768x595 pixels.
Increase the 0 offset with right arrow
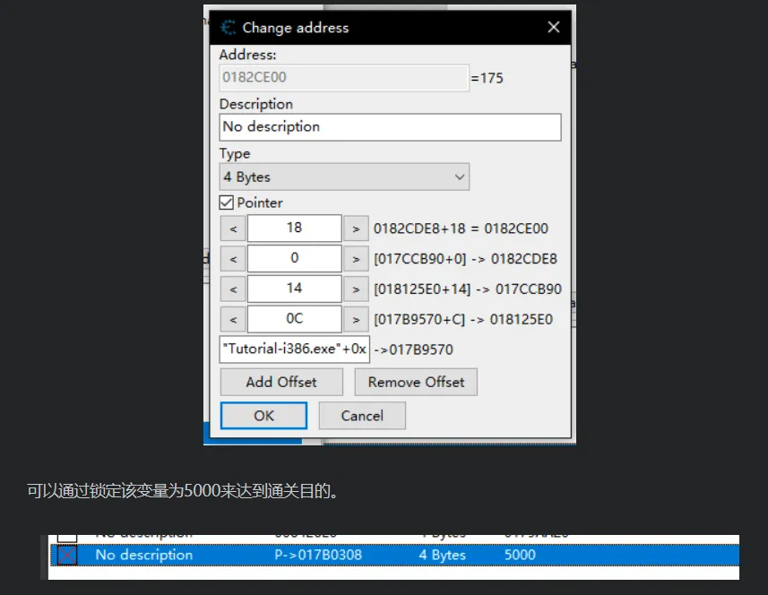pyautogui.click(x=356, y=259)
